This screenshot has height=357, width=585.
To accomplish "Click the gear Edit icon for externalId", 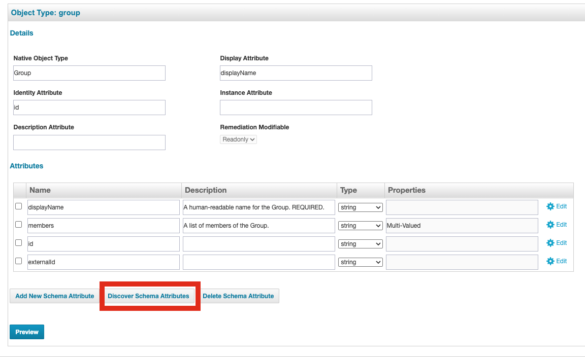I will tap(556, 261).
